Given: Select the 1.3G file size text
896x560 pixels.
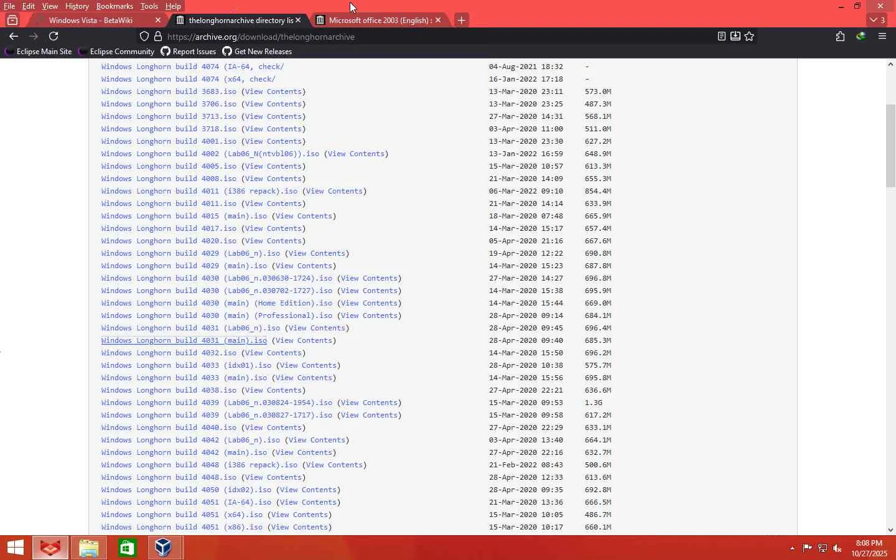Looking at the screenshot, I should tap(594, 403).
